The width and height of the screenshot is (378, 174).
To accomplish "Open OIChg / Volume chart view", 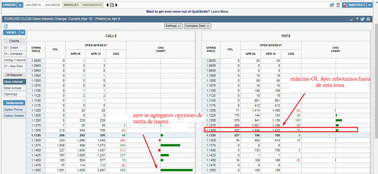I will [x=14, y=60].
